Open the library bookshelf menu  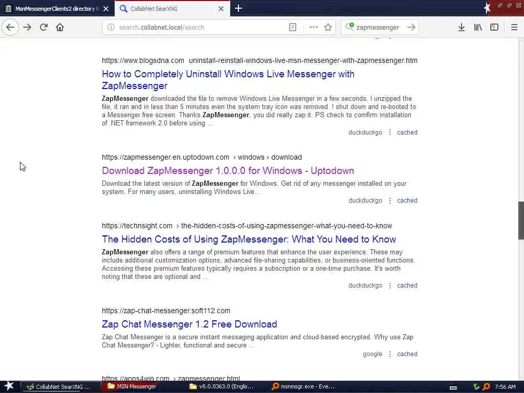(x=478, y=27)
